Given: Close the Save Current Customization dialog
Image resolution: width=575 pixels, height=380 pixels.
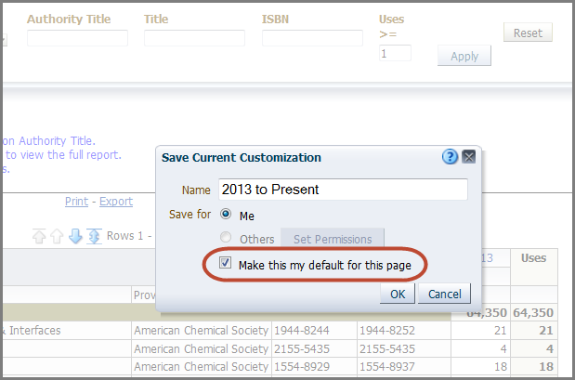Looking at the screenshot, I should coord(468,157).
